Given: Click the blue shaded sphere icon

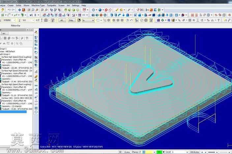Looking at the screenshot, I should click(x=100, y=10).
